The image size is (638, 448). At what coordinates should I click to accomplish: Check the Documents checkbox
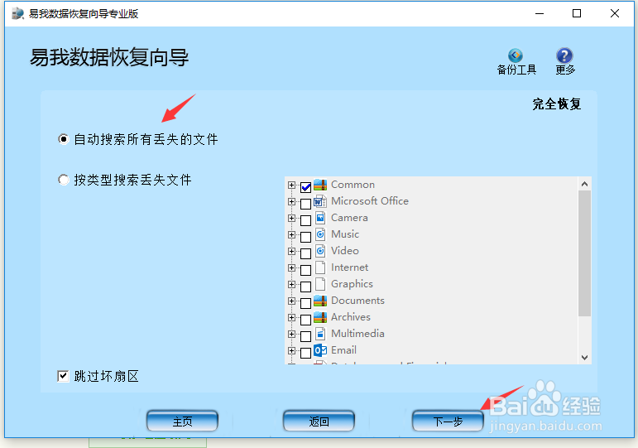(305, 303)
